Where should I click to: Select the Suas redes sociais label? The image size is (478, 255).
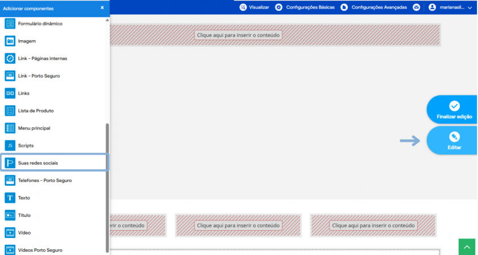pos(38,163)
